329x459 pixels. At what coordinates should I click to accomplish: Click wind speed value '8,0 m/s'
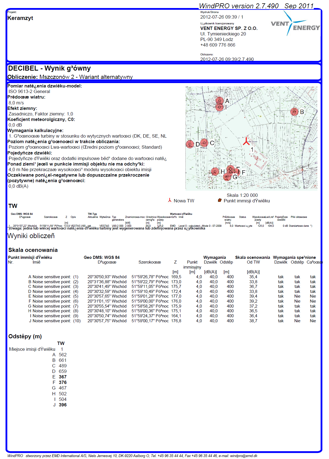pos(16,103)
